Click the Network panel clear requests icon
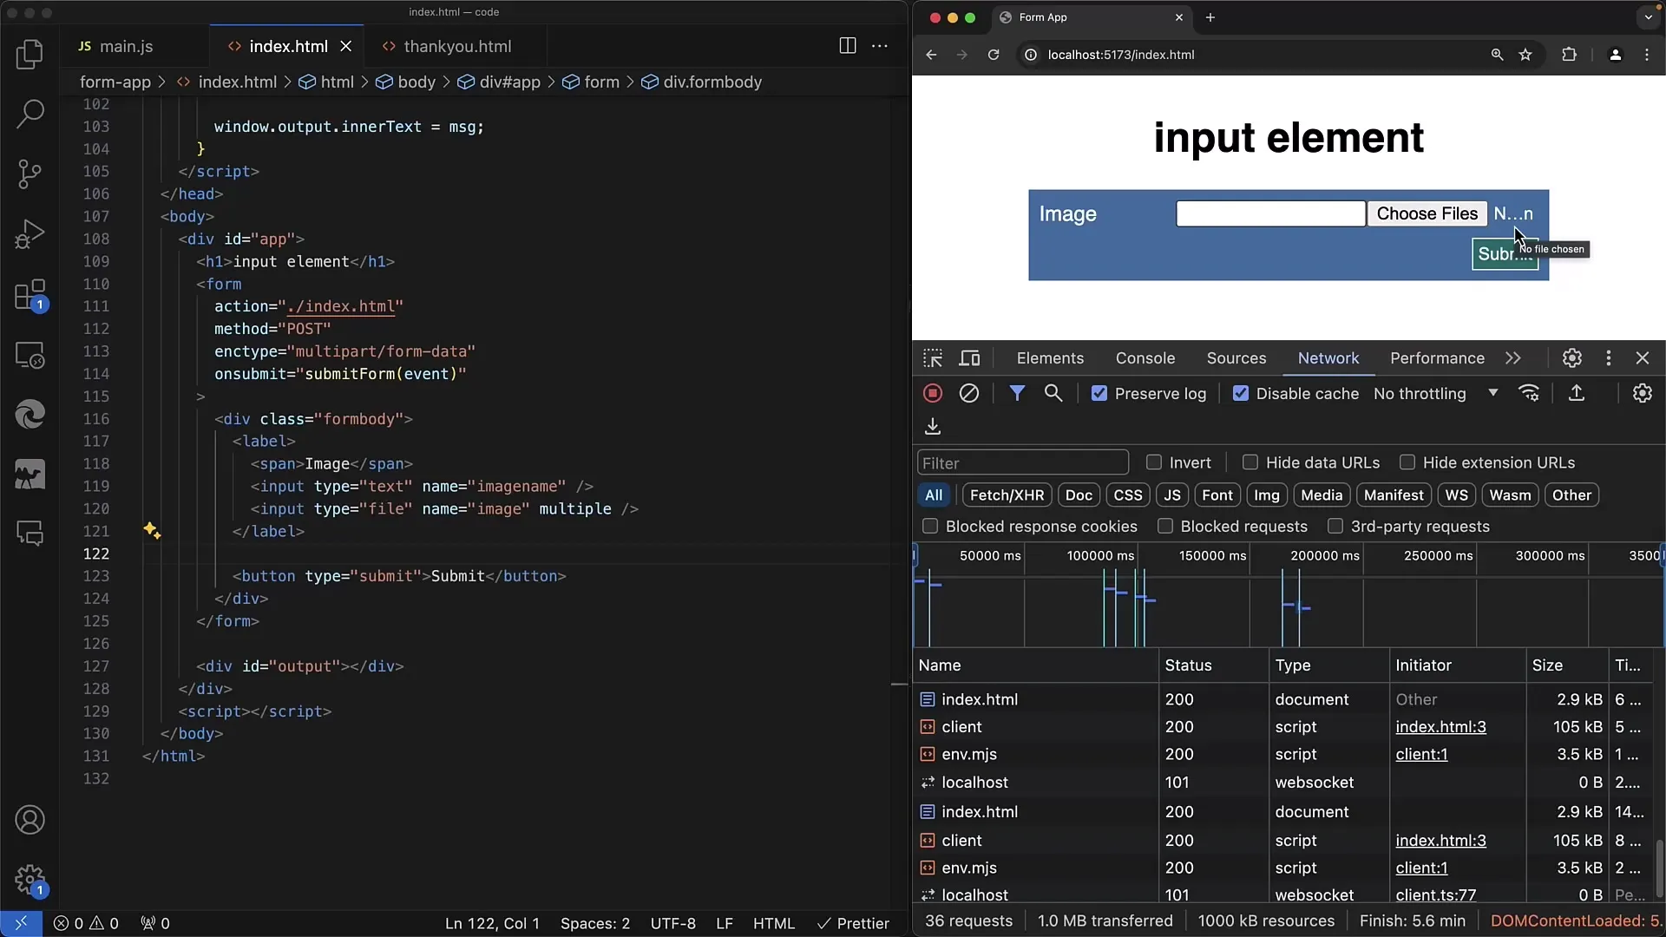The image size is (1666, 937). (968, 394)
